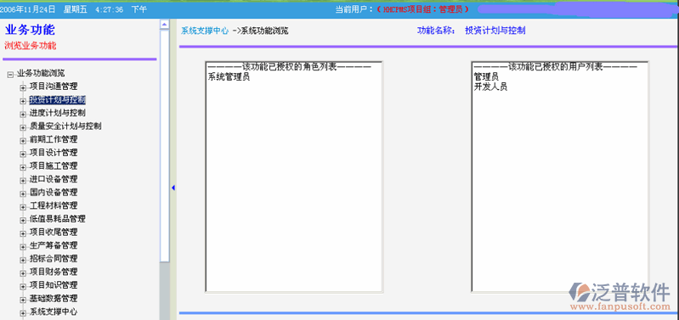Expand the 项目财务管理 plus icon
Screen dimensions: 679x320
pyautogui.click(x=23, y=273)
